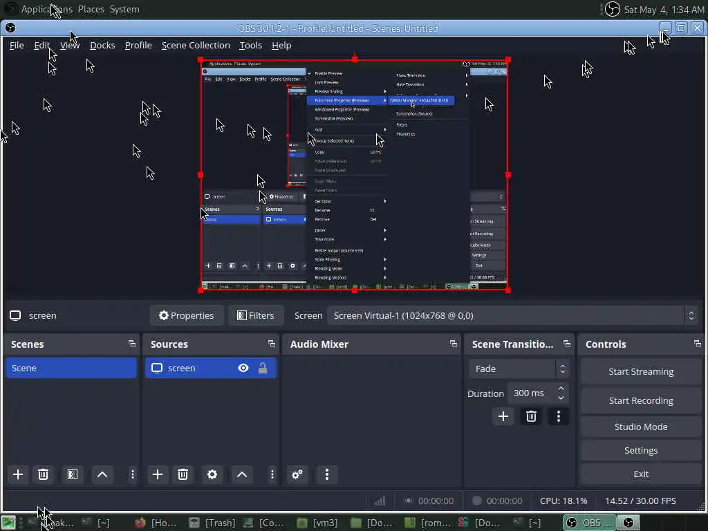This screenshot has width=708, height=531.
Task: Remove scene transition with trash icon
Action: [x=531, y=416]
